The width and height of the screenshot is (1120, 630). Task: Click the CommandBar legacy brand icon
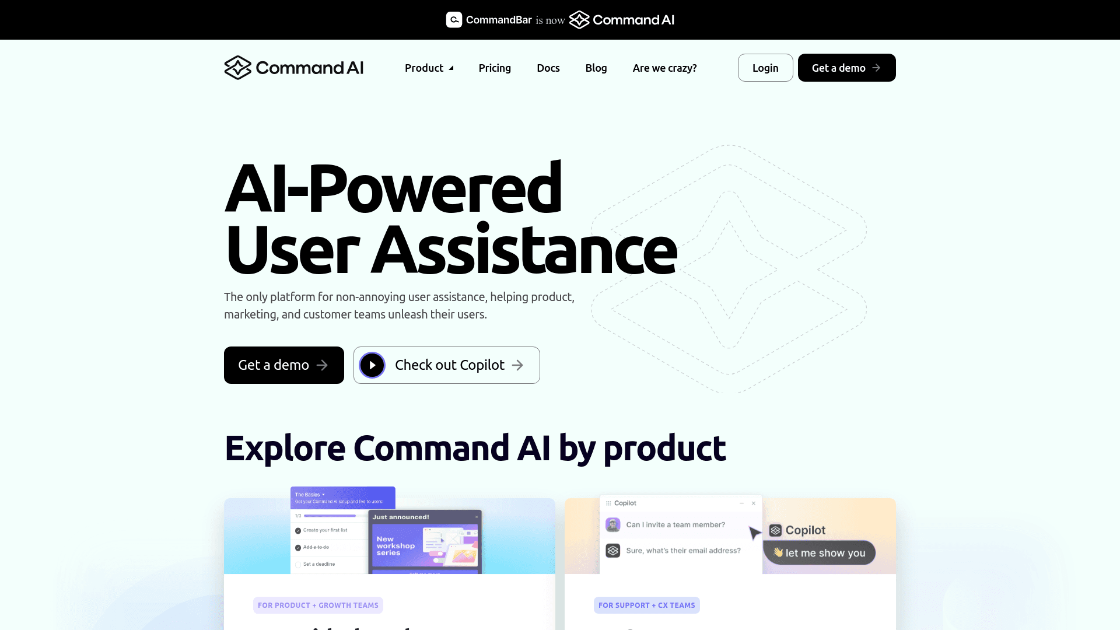453,19
